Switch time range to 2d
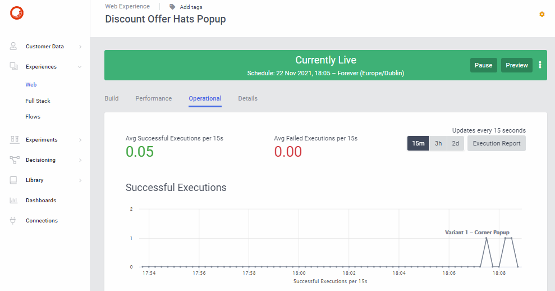This screenshot has width=555, height=291. [455, 143]
